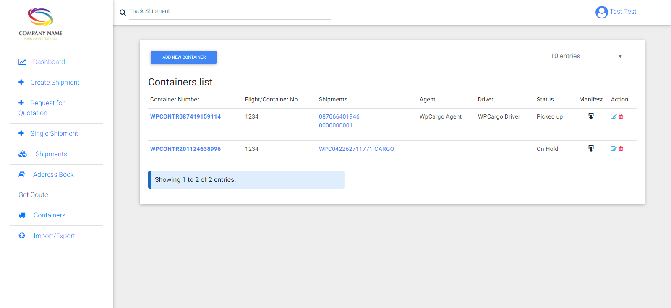Click Showing 1 to 2 entries info
Image resolution: width=671 pixels, height=308 pixels.
(246, 180)
